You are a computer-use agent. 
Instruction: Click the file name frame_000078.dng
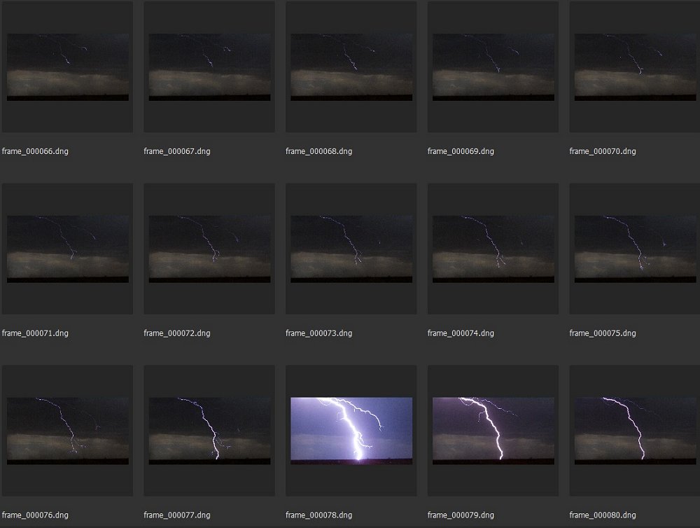319,515
